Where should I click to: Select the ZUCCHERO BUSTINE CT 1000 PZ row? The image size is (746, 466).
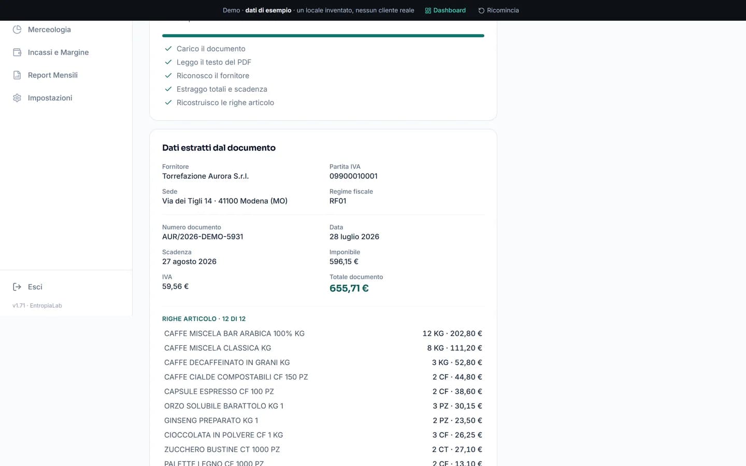323,449
